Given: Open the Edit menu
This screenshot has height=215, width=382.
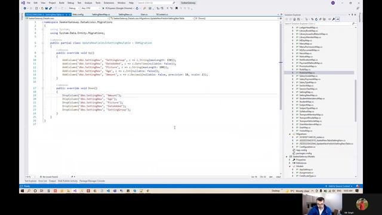Looking at the screenshot, I should click(x=36, y=3).
